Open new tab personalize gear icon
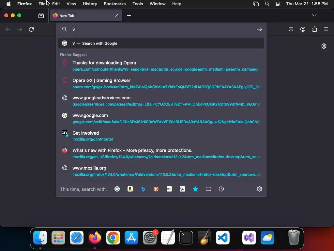The width and height of the screenshot is (334, 251). [x=324, y=46]
